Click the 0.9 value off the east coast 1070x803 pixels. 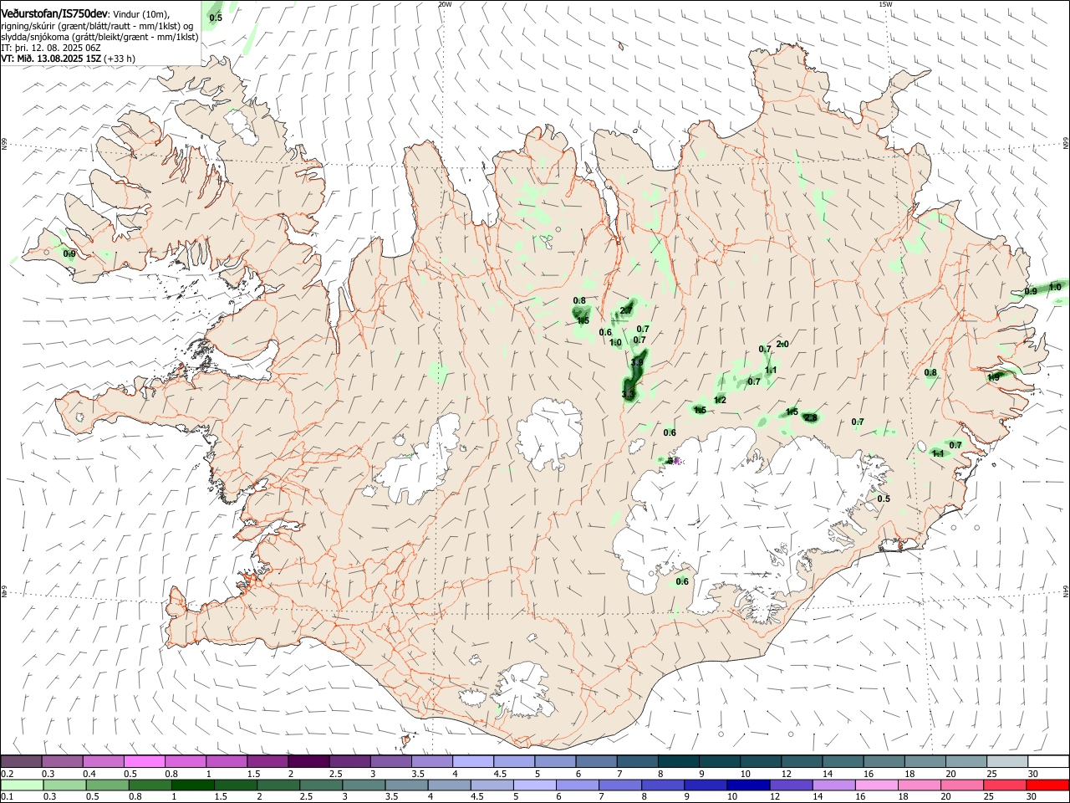(1031, 291)
